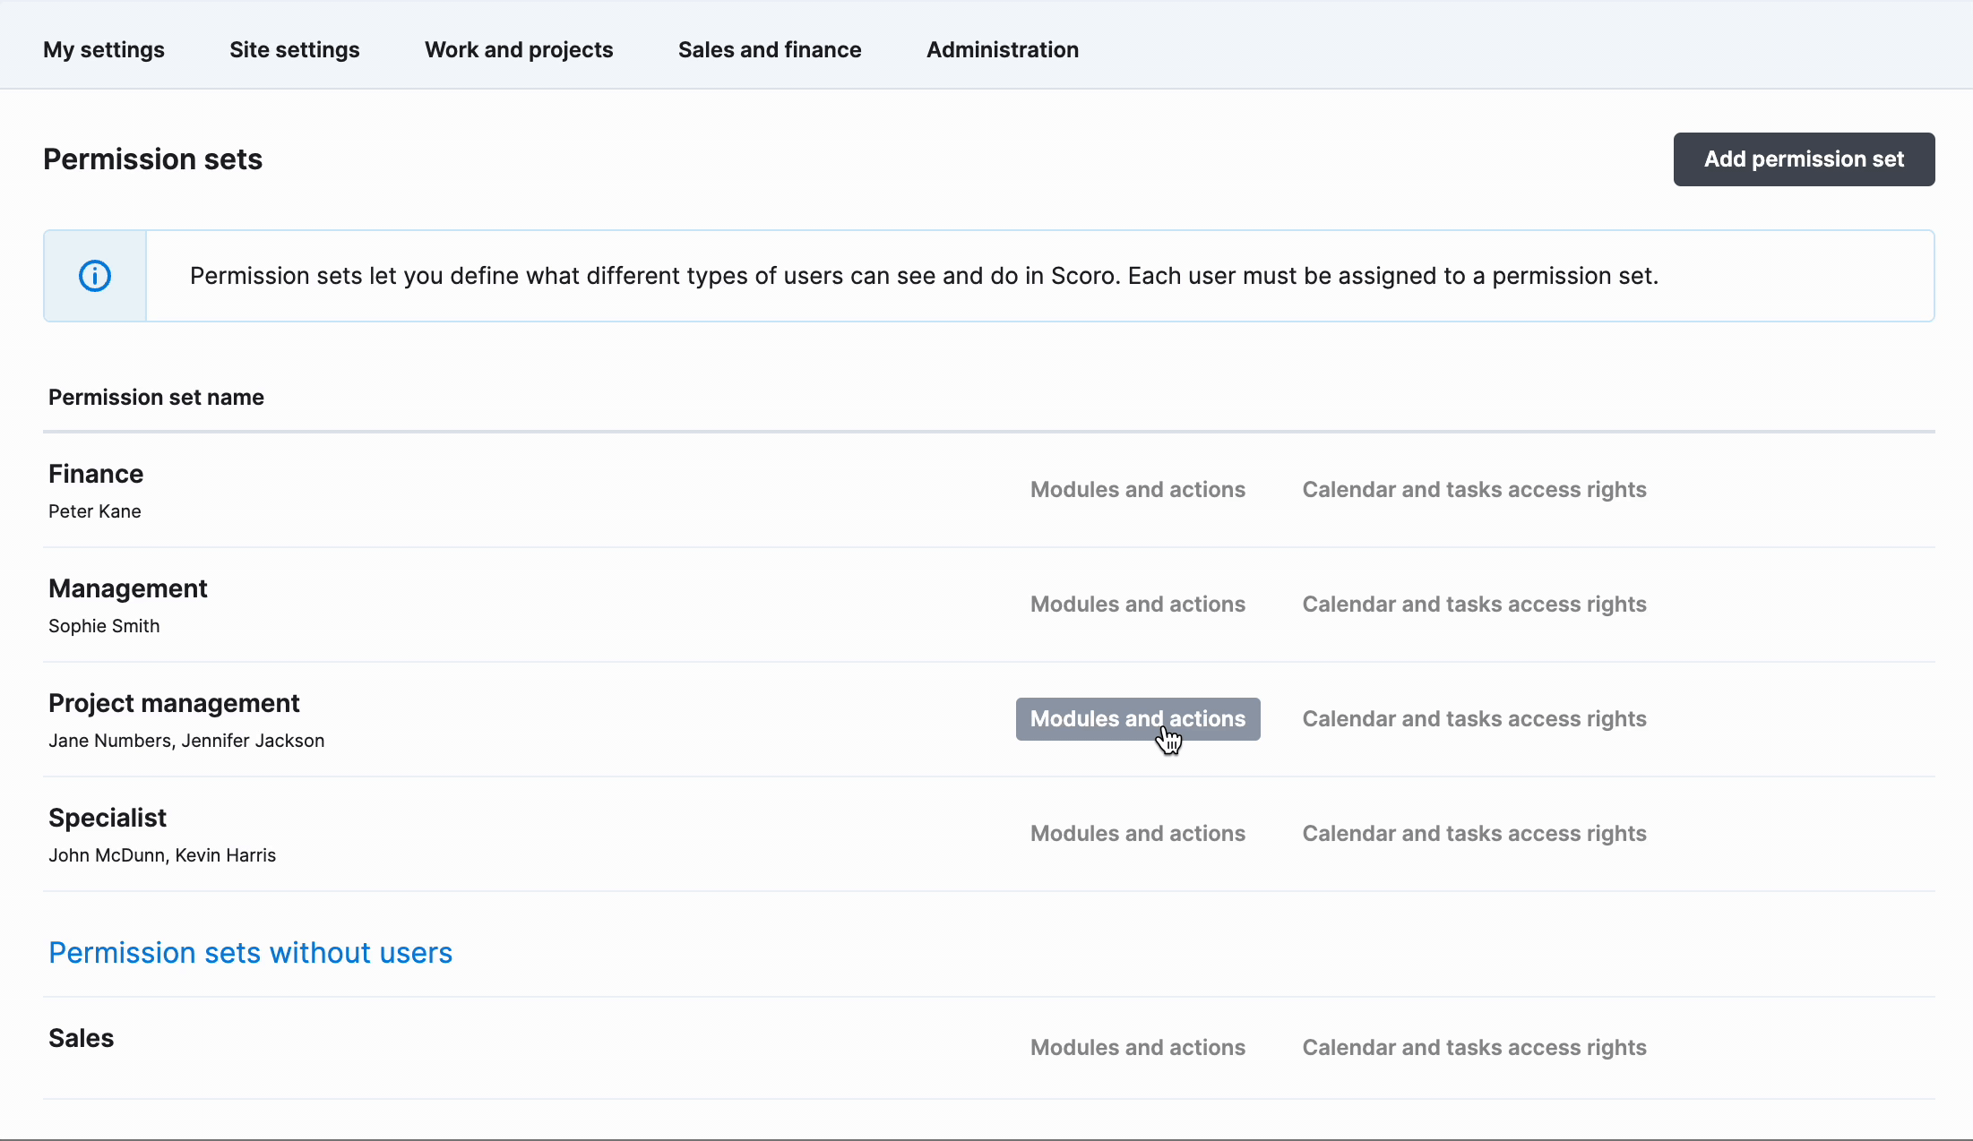The width and height of the screenshot is (1973, 1141).
Task: Switch to Work and projects tab
Action: [x=519, y=49]
